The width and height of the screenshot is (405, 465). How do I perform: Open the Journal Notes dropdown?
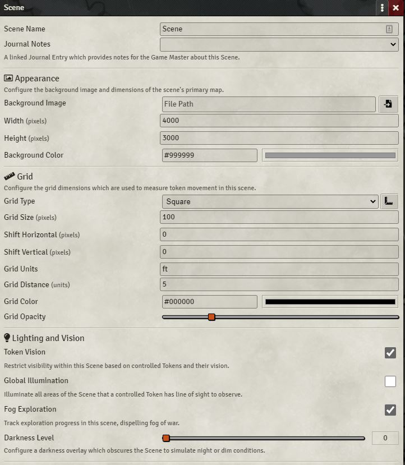click(279, 44)
